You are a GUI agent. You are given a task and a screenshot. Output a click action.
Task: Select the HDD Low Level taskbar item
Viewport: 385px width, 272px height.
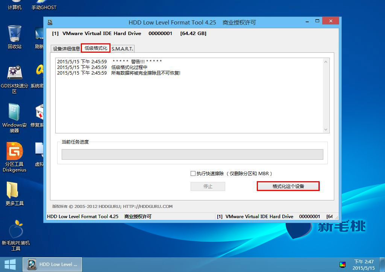click(x=52, y=264)
